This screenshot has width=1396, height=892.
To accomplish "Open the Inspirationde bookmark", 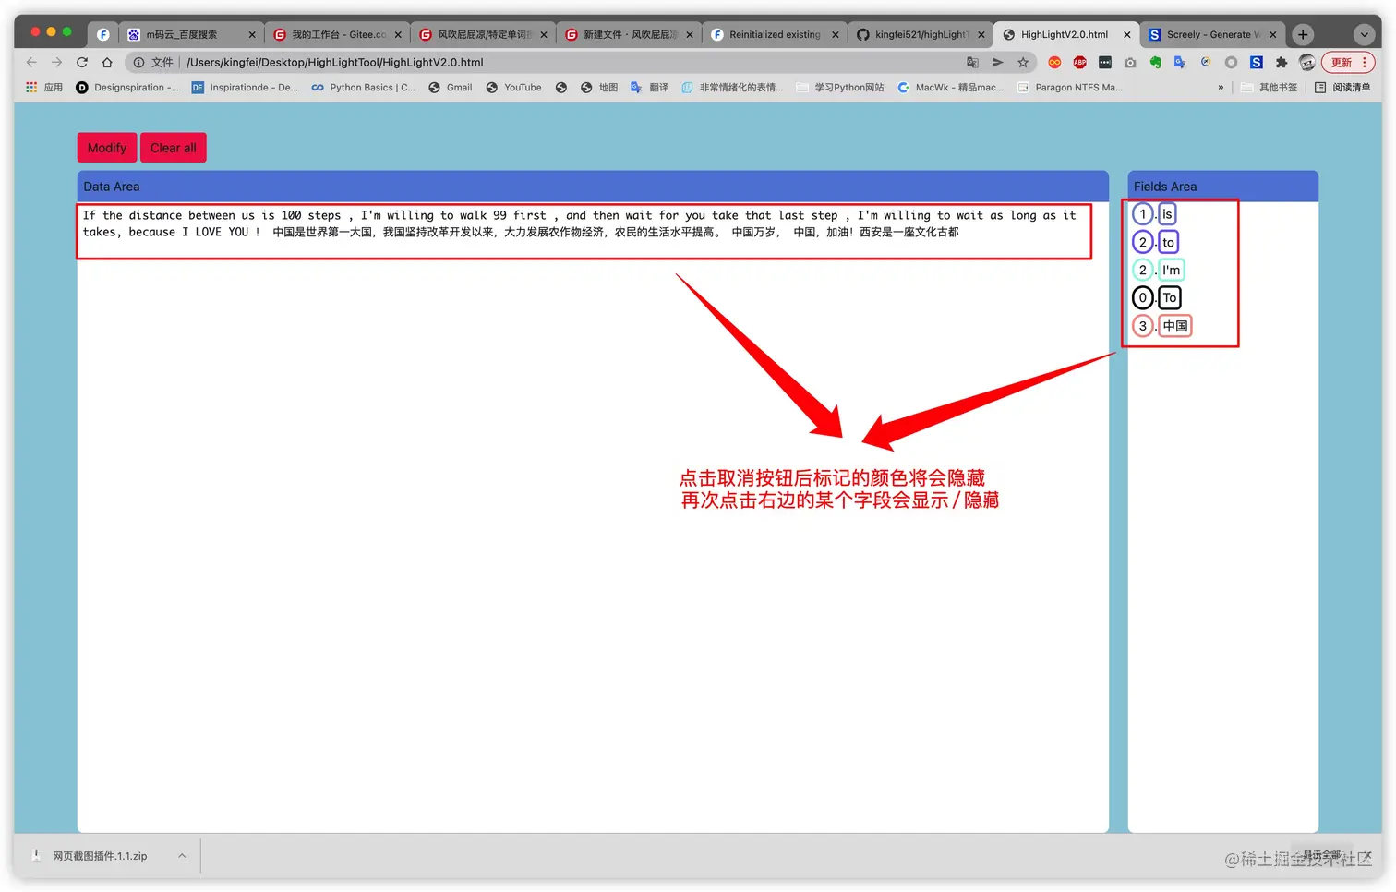I will click(x=245, y=87).
